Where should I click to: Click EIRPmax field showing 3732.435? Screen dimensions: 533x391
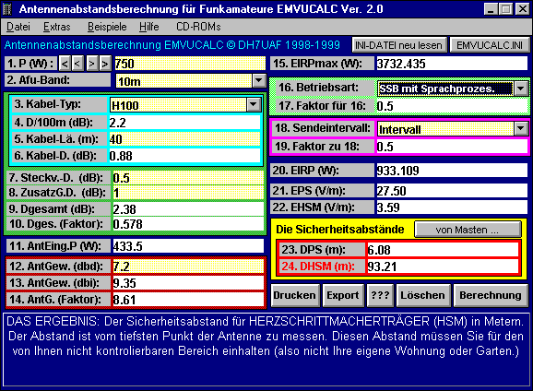click(x=452, y=64)
